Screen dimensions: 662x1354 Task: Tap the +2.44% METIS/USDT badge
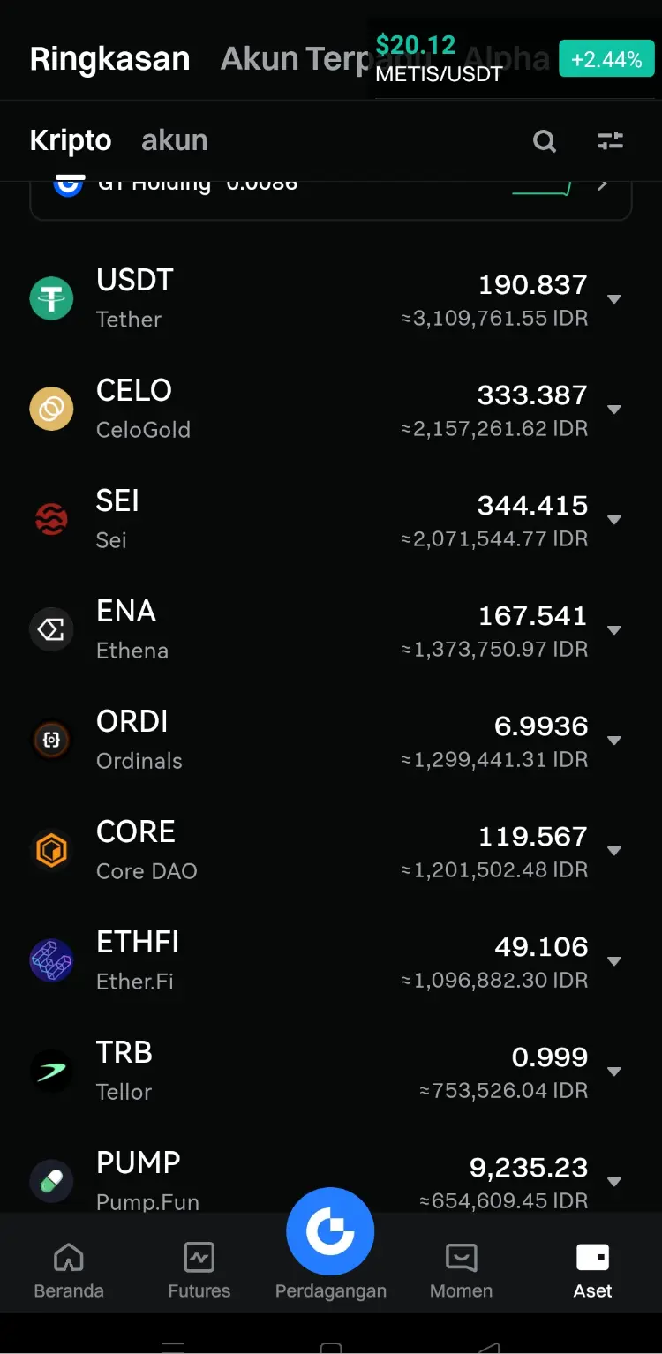[606, 60]
